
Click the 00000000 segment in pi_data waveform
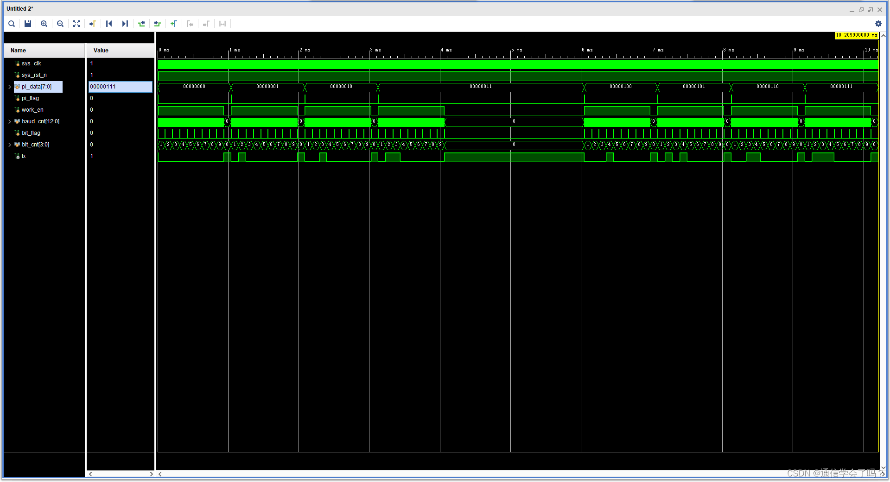click(194, 87)
